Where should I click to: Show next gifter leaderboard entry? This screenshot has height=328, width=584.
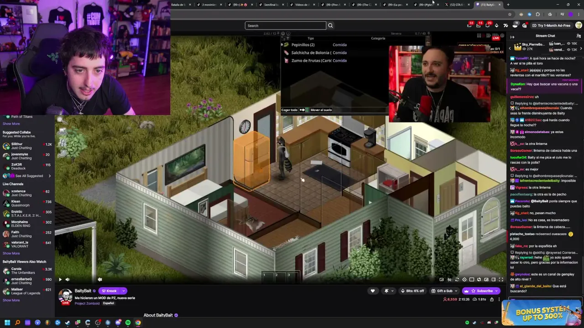coord(581,47)
